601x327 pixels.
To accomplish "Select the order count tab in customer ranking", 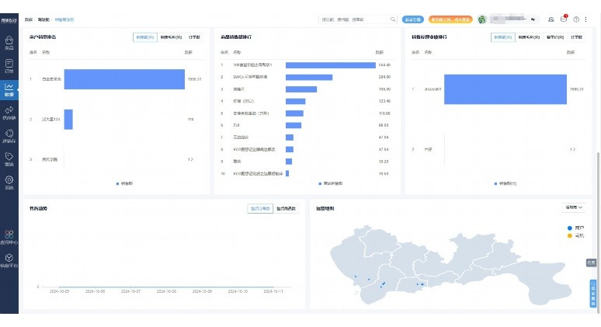I will pos(194,37).
